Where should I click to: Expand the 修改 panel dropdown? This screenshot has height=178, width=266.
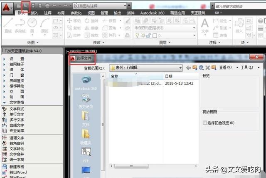[99, 42]
